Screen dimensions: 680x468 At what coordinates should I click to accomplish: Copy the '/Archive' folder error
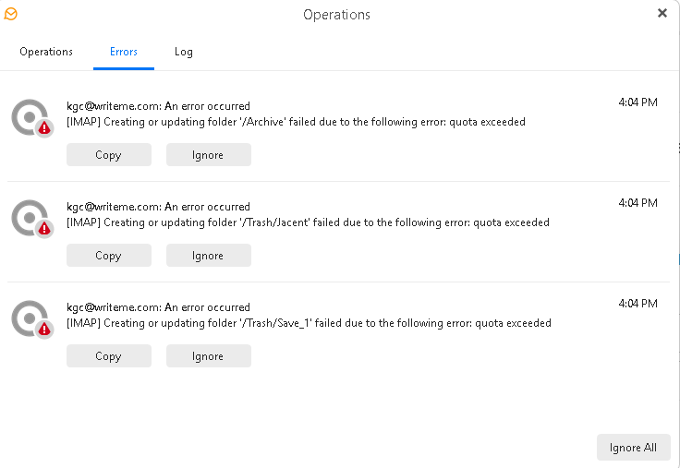[108, 155]
